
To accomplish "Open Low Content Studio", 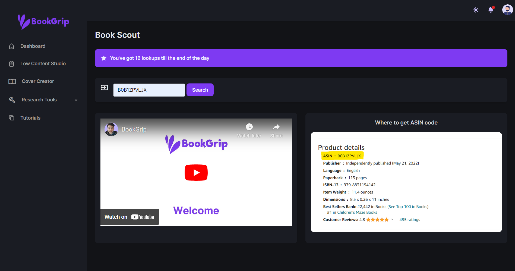I will (x=43, y=64).
